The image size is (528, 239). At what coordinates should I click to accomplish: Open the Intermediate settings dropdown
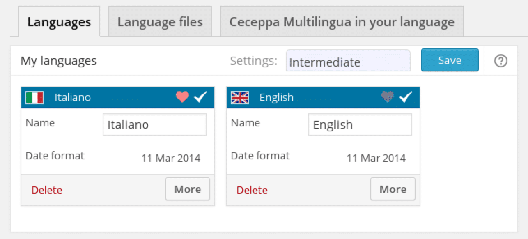tap(348, 61)
